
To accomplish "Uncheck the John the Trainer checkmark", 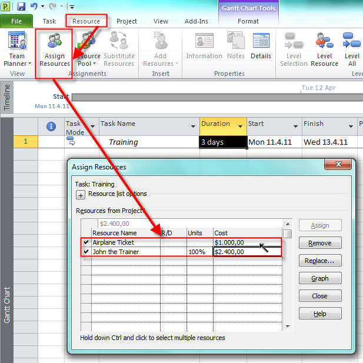I will [x=86, y=252].
